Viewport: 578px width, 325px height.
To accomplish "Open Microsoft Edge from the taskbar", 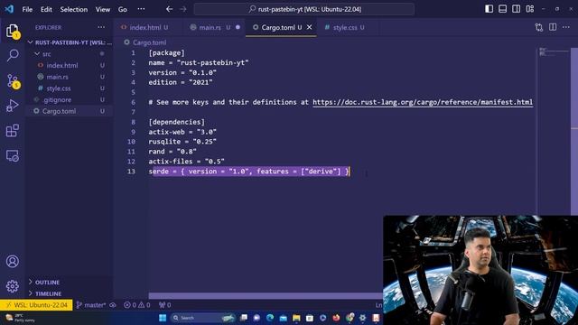I will [x=270, y=318].
